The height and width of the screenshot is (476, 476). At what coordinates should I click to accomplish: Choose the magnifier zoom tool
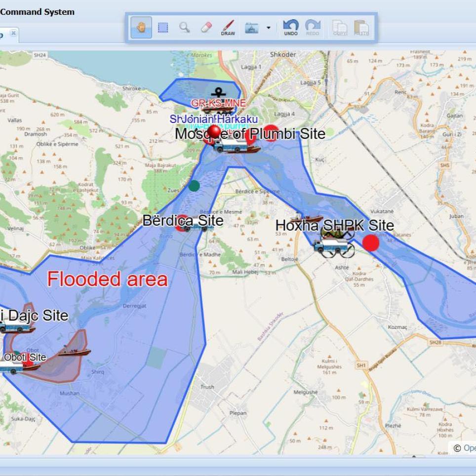[185, 28]
